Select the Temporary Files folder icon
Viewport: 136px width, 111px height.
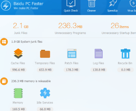(45, 54)
